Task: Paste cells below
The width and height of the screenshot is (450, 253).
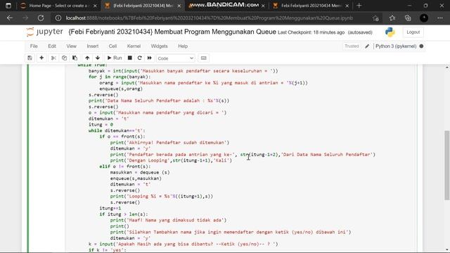Action: [75, 58]
